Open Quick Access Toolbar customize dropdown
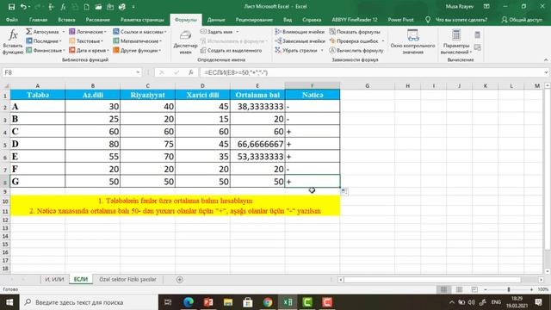This screenshot has width=551, height=310. coord(133,7)
